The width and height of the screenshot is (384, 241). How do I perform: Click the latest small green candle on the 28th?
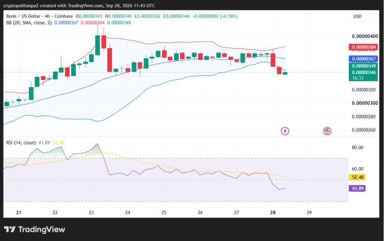click(285, 73)
